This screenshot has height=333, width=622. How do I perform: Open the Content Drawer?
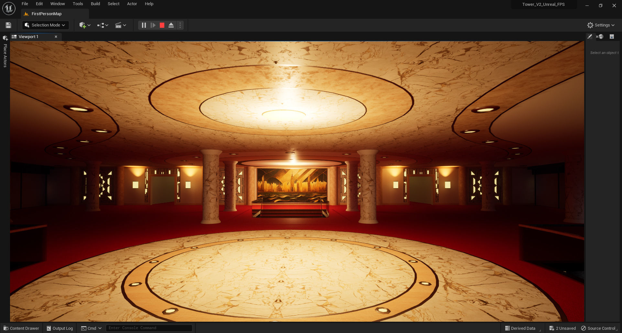(x=21, y=328)
